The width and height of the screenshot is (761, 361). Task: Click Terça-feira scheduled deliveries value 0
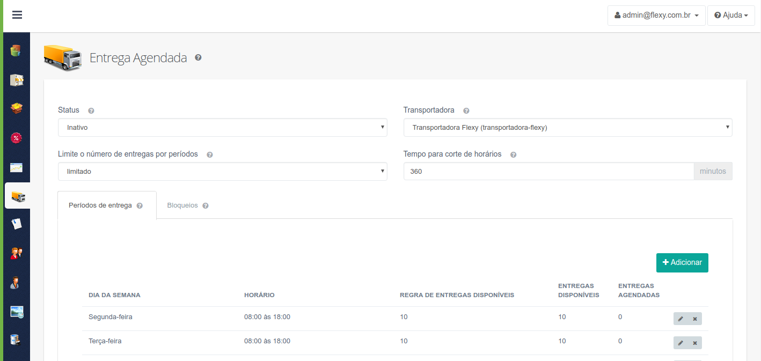pyautogui.click(x=620, y=341)
